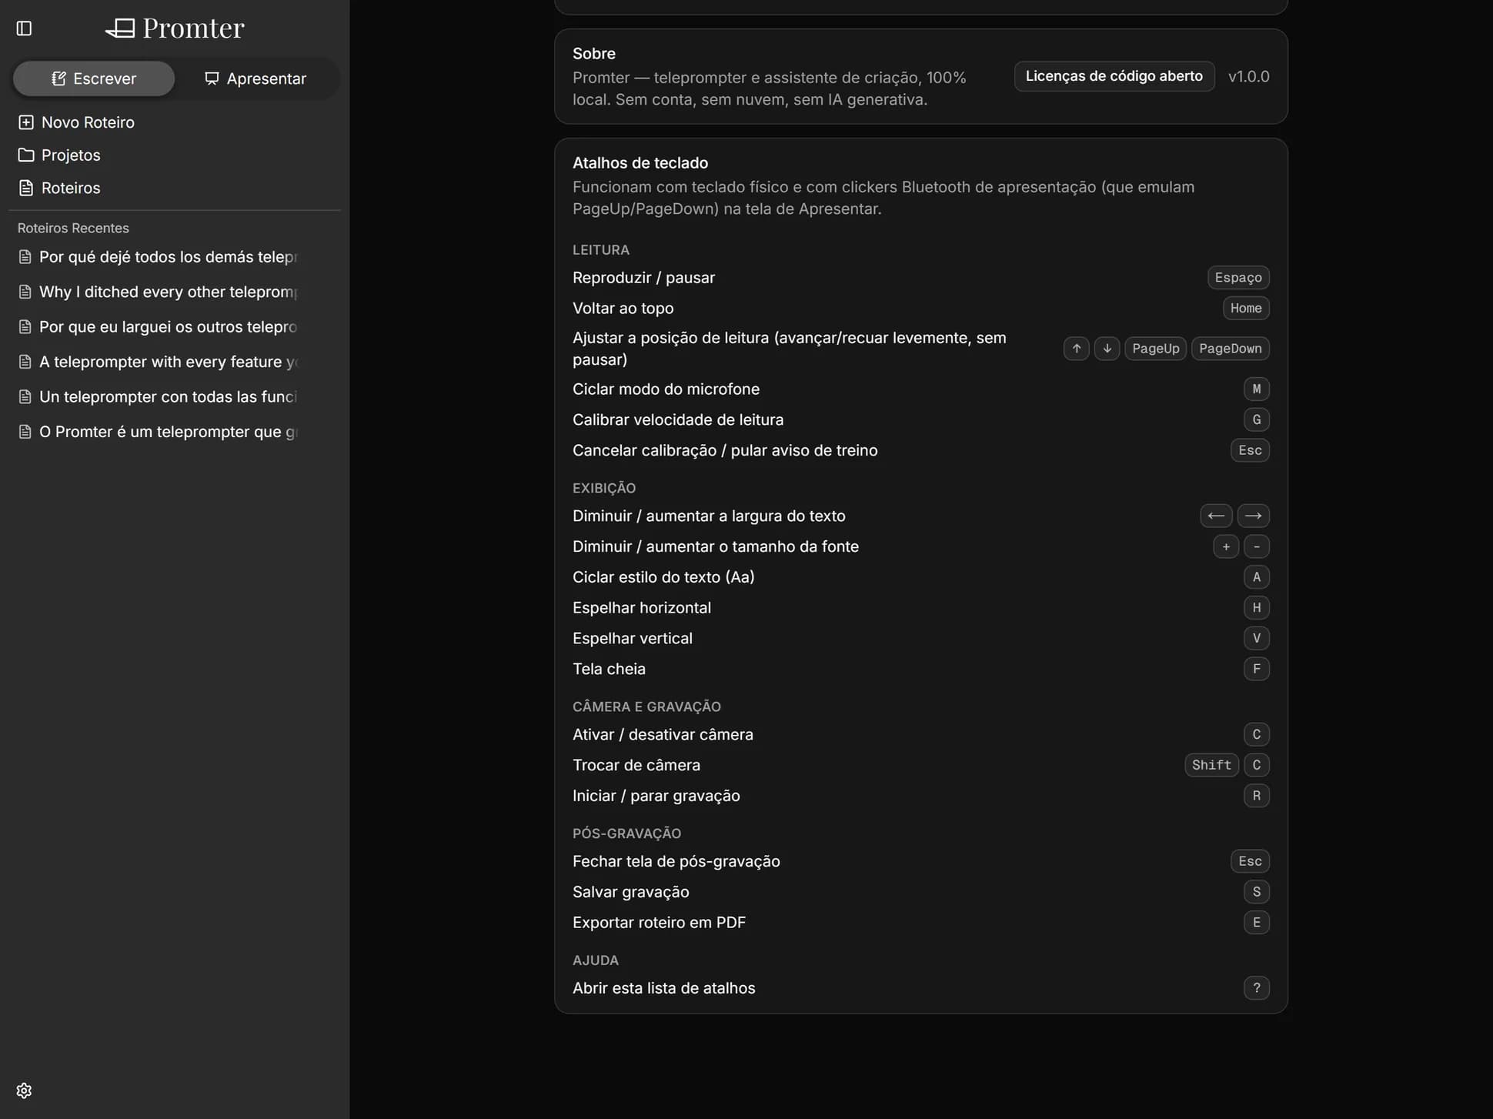Click the Promter logo
Screen dimensions: 1493x1119
click(x=175, y=28)
